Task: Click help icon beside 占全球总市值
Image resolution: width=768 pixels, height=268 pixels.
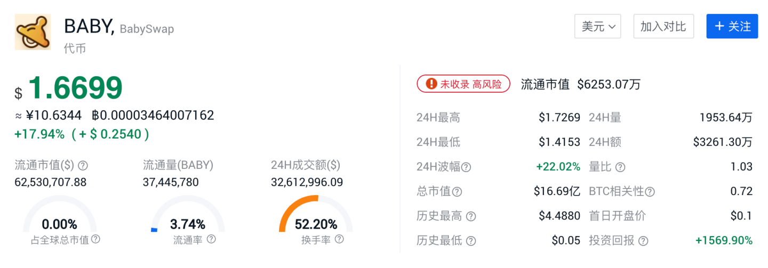Action: pyautogui.click(x=95, y=239)
